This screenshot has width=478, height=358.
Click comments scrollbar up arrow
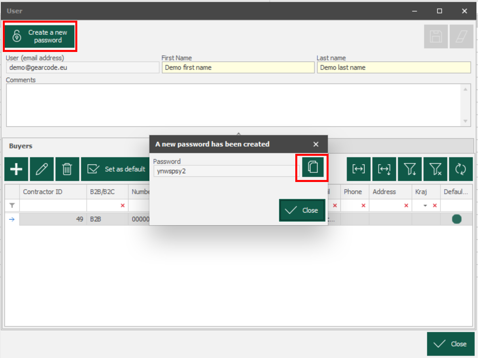pyautogui.click(x=466, y=89)
